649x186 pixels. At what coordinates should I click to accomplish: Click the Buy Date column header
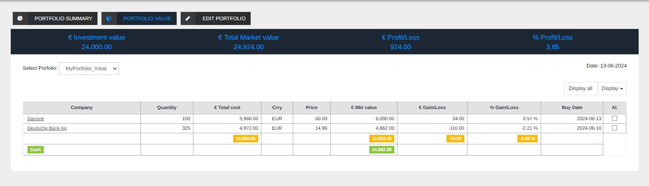(x=572, y=107)
